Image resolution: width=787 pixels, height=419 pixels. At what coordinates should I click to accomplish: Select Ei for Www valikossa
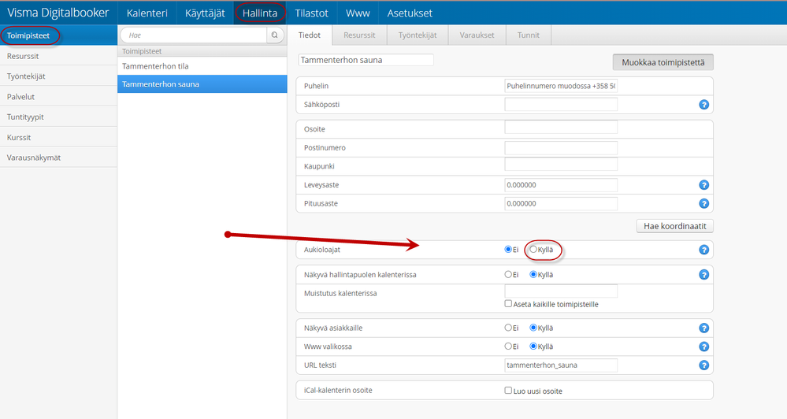pos(509,347)
